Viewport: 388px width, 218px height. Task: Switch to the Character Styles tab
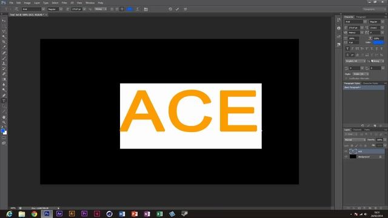[370, 84]
